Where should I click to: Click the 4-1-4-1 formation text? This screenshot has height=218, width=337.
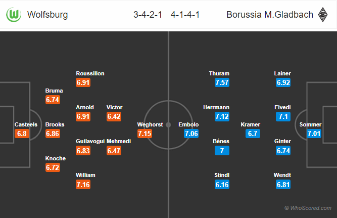(185, 15)
